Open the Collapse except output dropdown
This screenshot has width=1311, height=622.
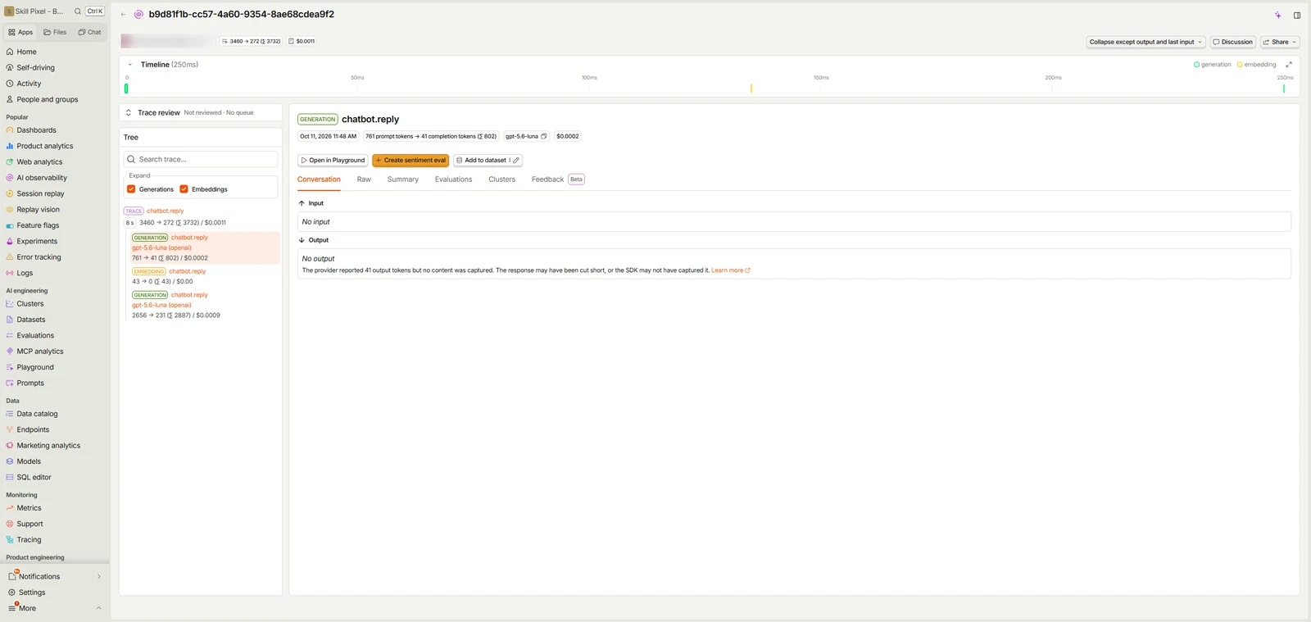pyautogui.click(x=1145, y=42)
